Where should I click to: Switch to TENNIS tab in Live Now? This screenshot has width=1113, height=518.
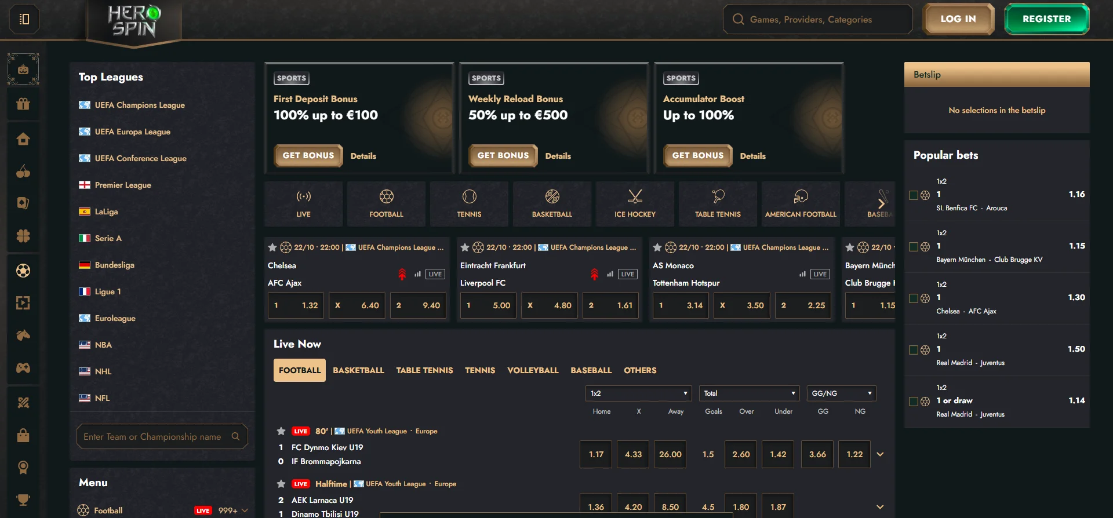[480, 370]
